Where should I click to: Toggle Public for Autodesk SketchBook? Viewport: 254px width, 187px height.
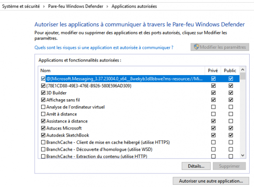tap(231, 135)
